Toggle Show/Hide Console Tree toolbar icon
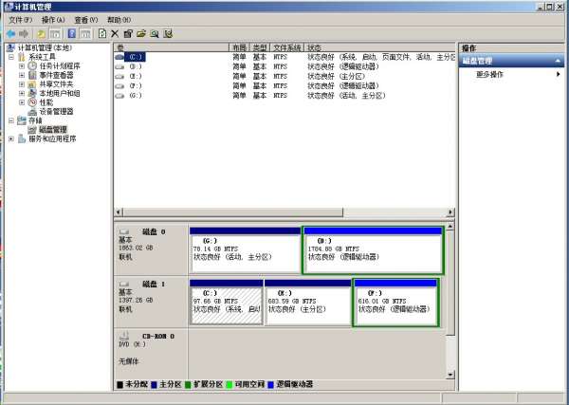 coord(55,34)
